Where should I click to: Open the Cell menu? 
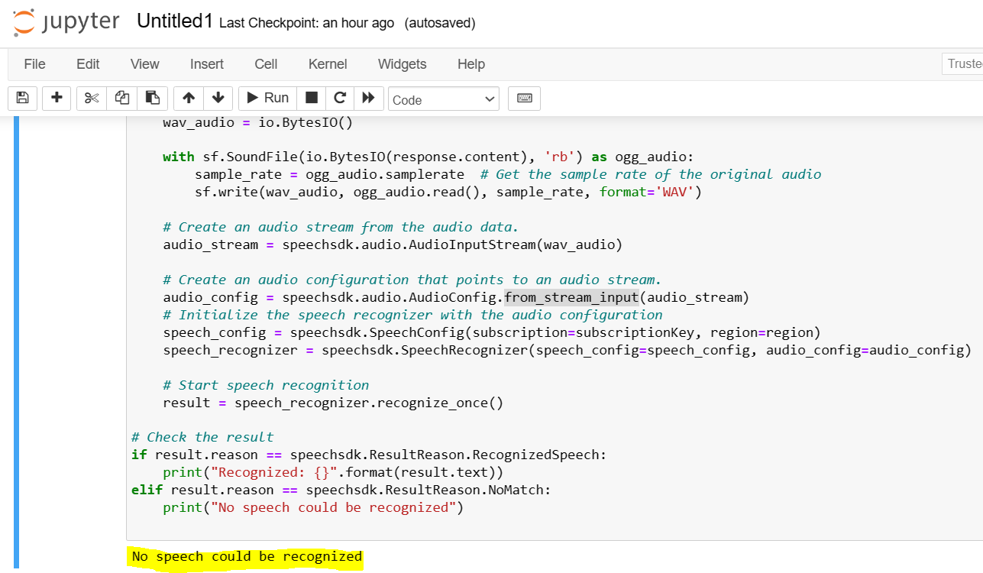(x=266, y=64)
